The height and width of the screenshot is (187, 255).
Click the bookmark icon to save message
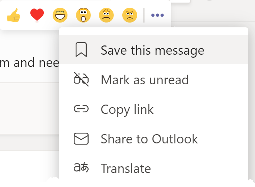tap(81, 50)
